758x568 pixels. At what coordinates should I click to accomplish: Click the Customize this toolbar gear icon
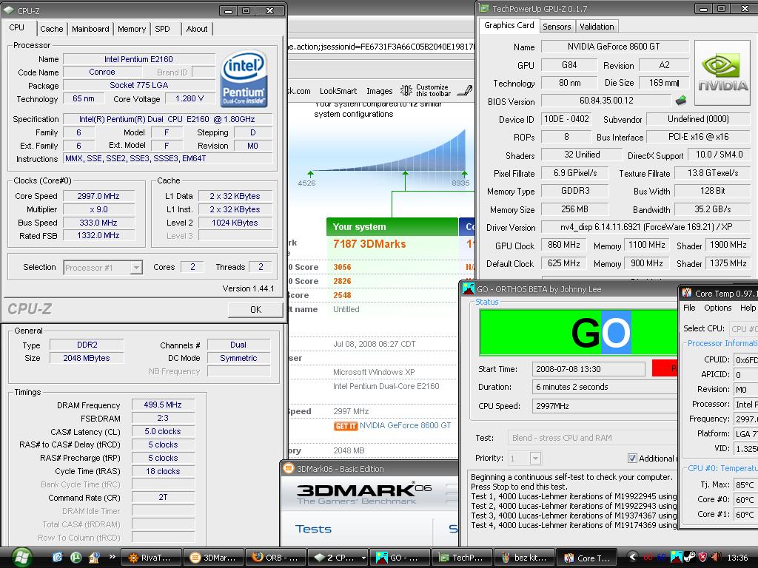coord(406,90)
